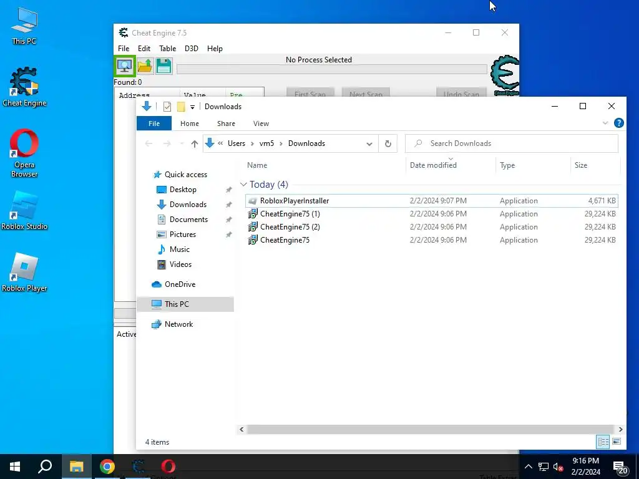This screenshot has width=639, height=479.
Task: Select Opera Browser desktop shortcut
Action: coord(24,153)
